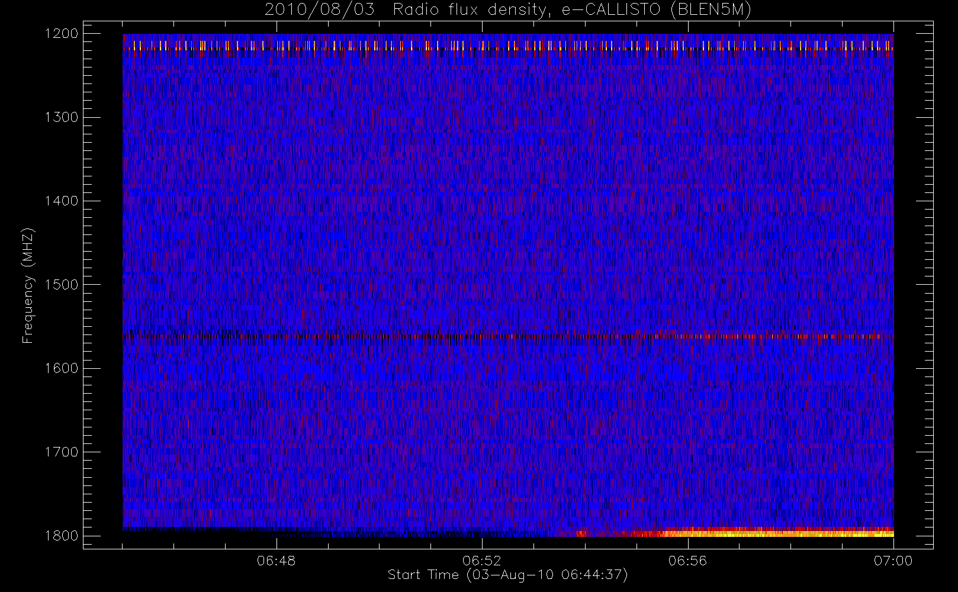Screen dimensions: 958x592
Task: Click the 06:48 time tick label
Action: (x=276, y=561)
